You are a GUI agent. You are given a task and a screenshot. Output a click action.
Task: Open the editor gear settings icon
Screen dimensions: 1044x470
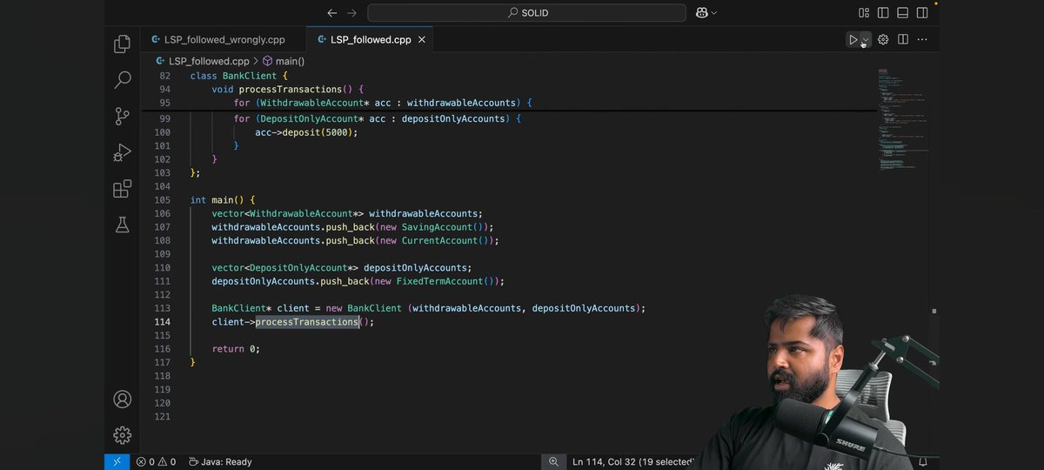tap(883, 40)
